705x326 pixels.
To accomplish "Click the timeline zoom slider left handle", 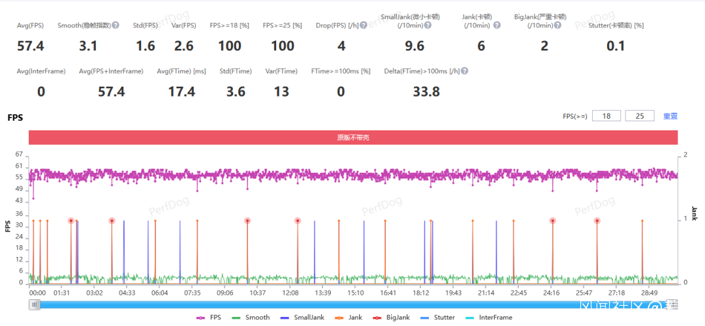I will [34, 305].
